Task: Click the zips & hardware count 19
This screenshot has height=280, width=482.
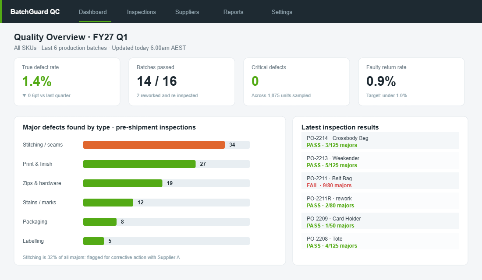Action: point(170,183)
